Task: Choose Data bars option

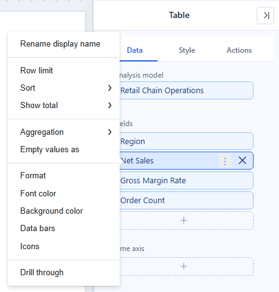Action: (x=64, y=228)
